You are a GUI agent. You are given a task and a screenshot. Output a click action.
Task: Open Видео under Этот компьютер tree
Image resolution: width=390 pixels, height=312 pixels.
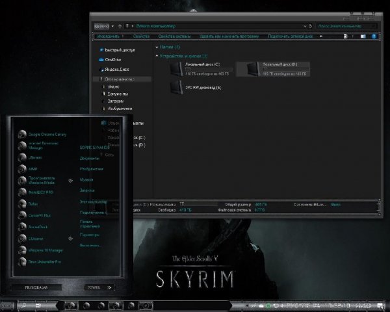[111, 86]
